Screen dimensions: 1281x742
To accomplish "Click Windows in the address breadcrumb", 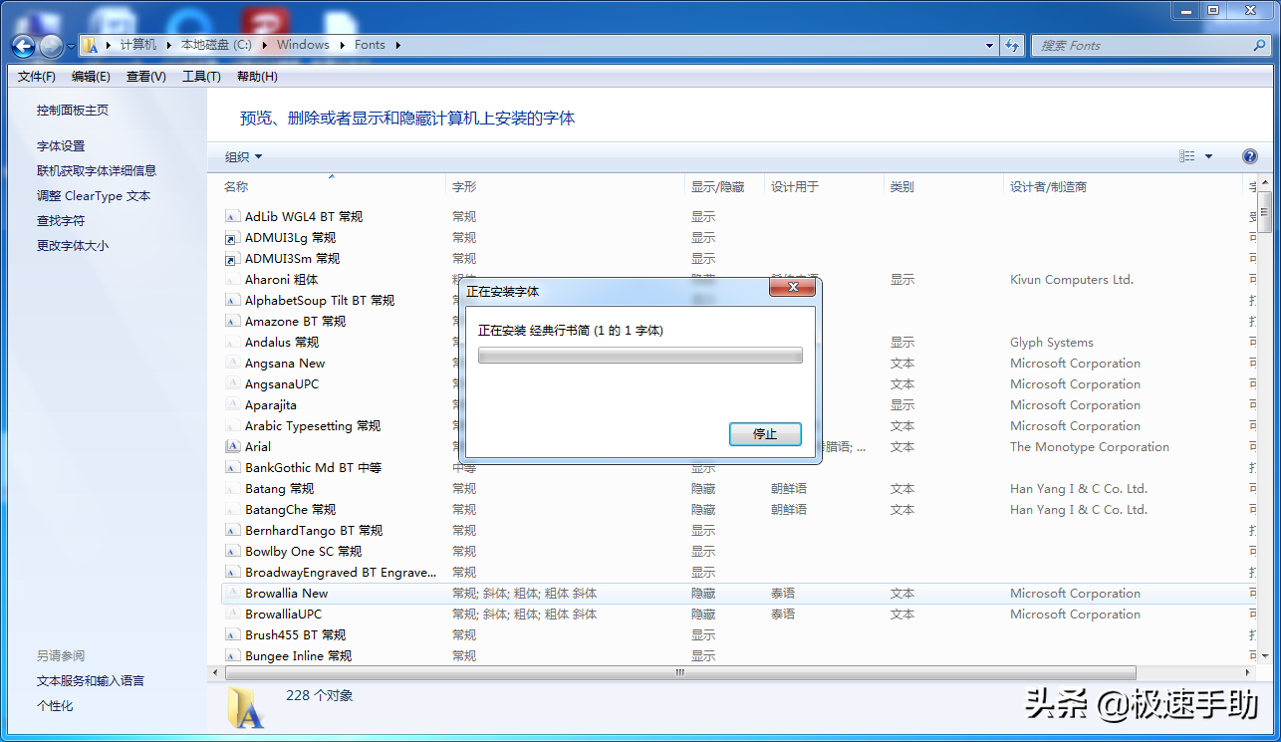I will pos(303,45).
